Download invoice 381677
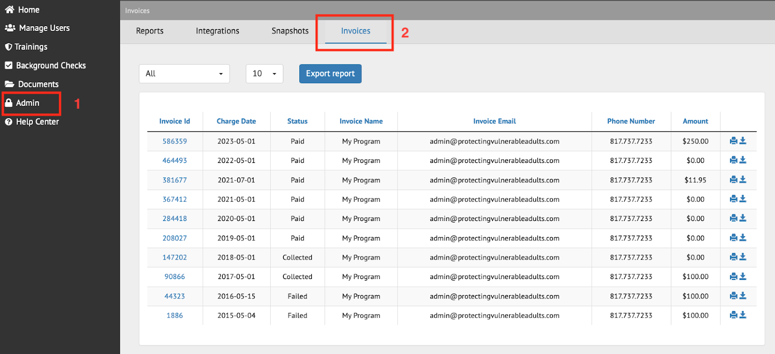Screen dimensions: 775x354 click(743, 179)
